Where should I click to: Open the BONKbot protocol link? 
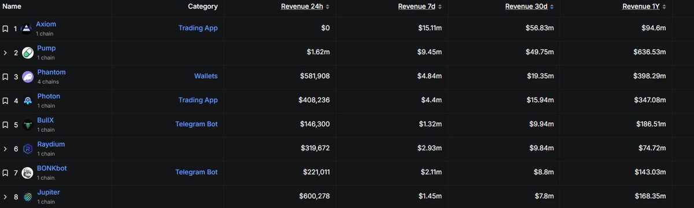(x=51, y=168)
